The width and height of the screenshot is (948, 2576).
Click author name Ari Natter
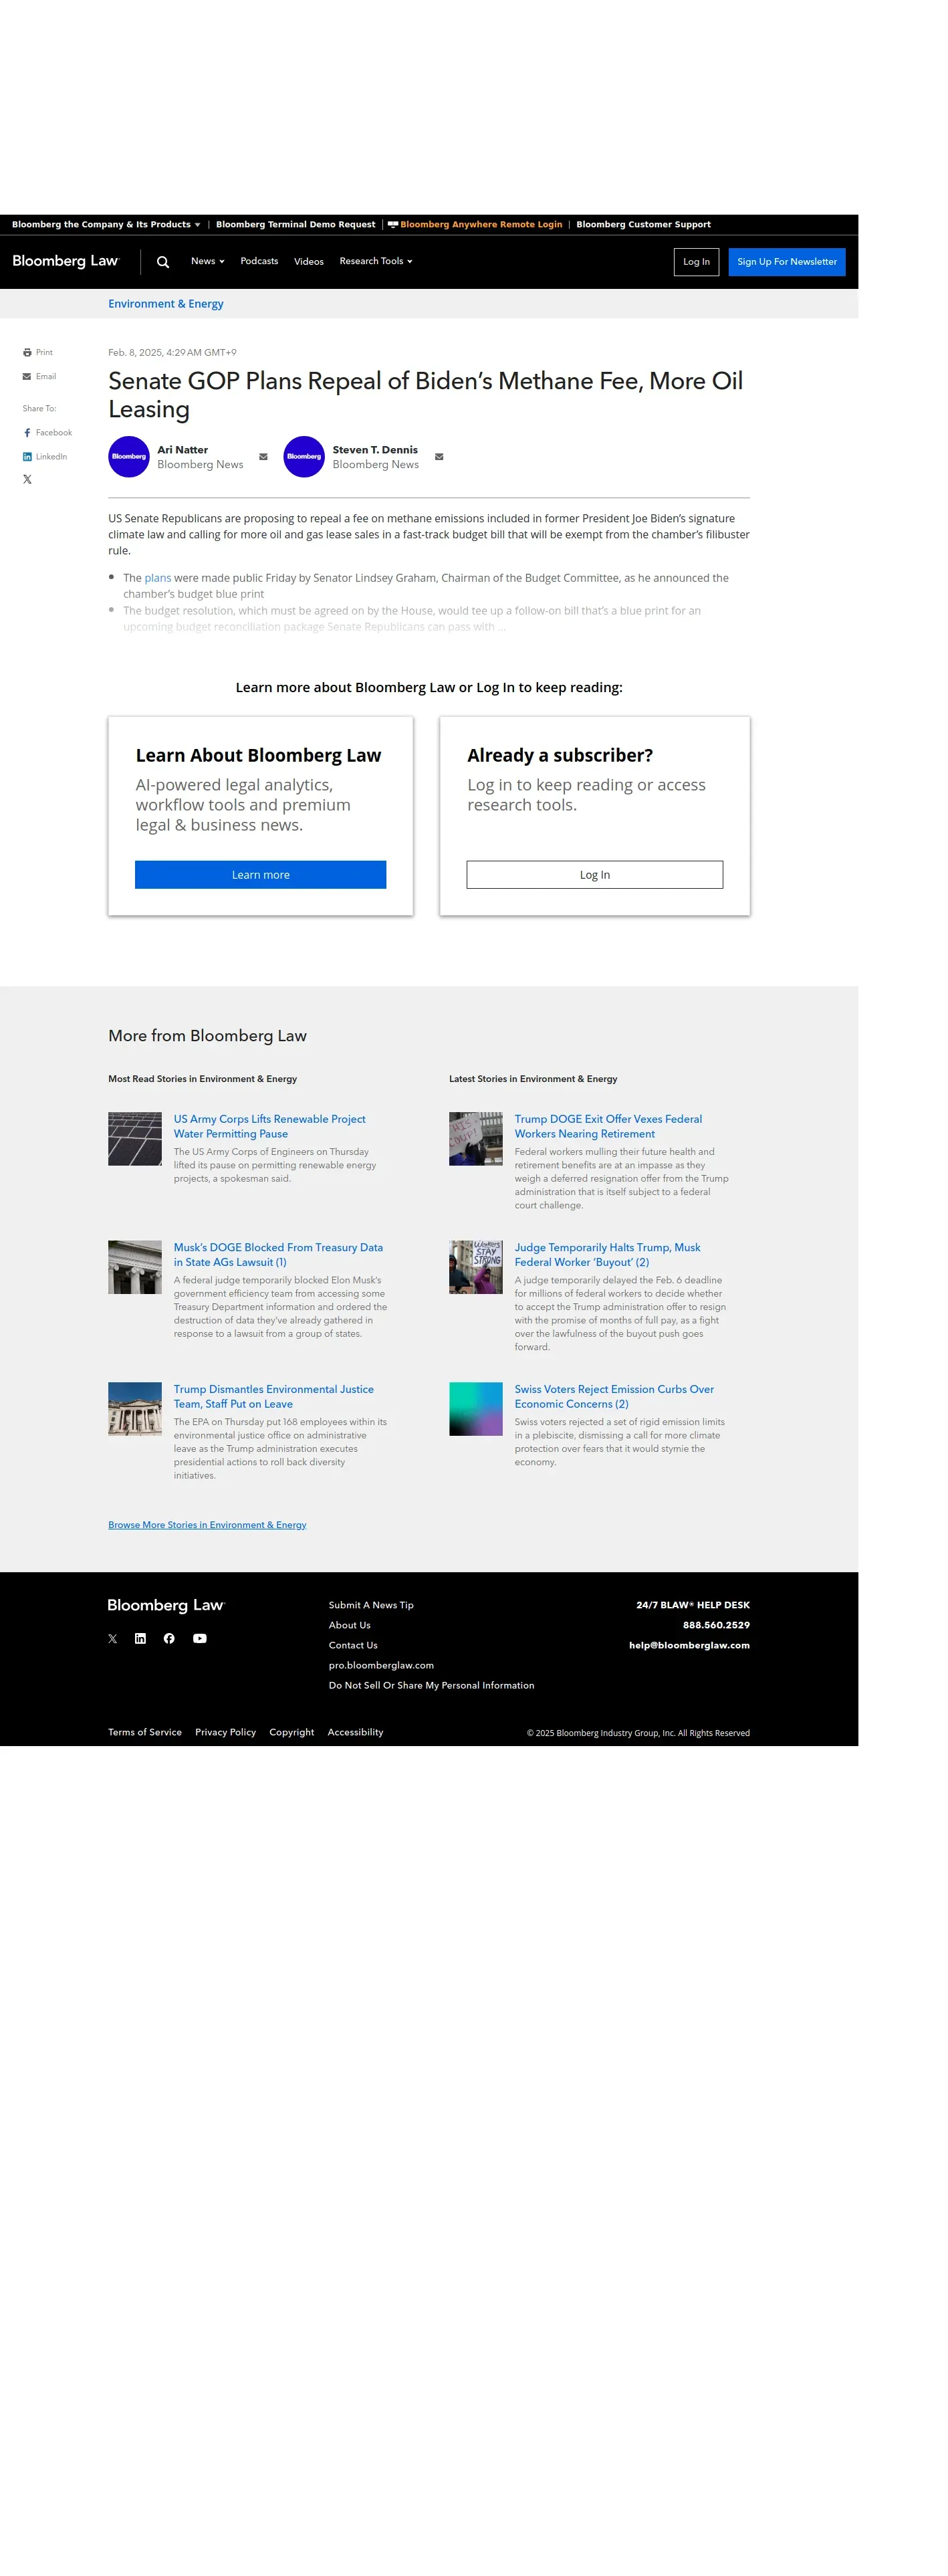[x=183, y=450]
